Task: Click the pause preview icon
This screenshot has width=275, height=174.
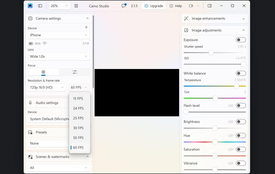Action: [x=76, y=6]
